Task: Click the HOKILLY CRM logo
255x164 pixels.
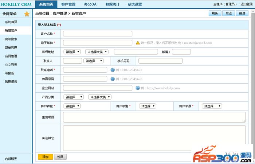Action: click(x=17, y=4)
